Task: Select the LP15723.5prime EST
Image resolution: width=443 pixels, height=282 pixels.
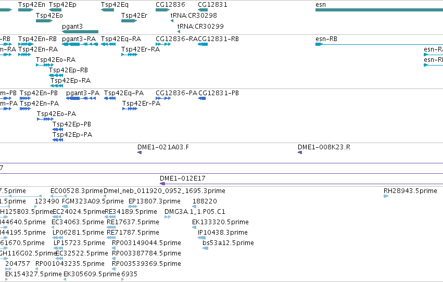Action: coord(58,248)
